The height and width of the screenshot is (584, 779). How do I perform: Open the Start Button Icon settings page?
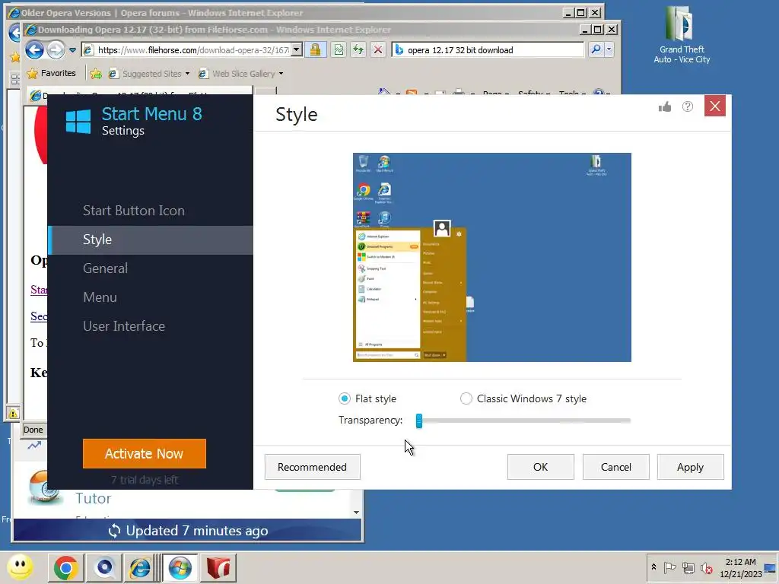(x=134, y=211)
